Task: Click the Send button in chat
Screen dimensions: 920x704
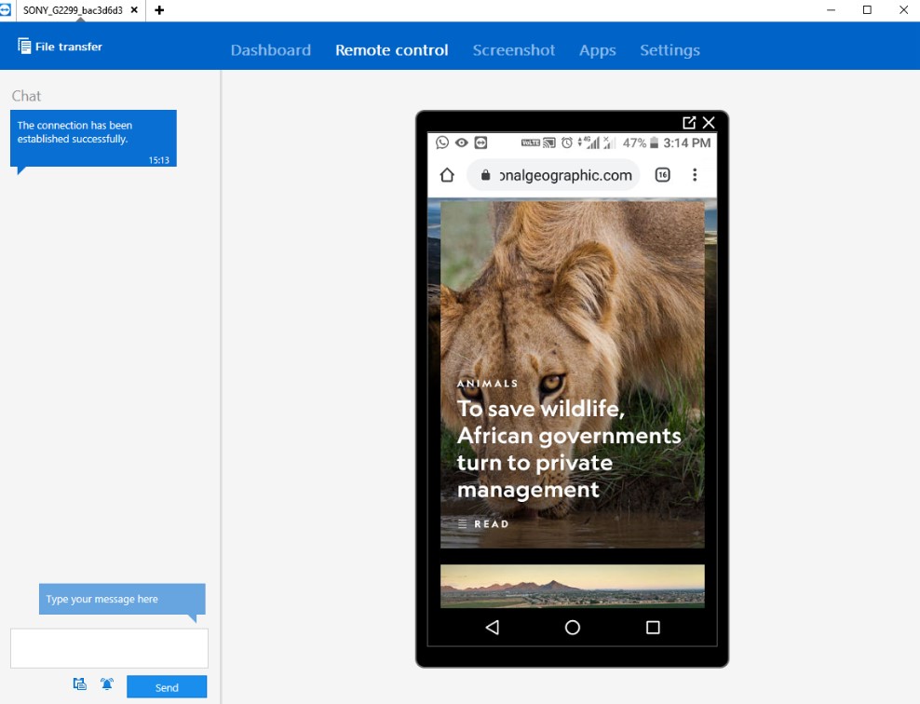Action: [x=167, y=687]
